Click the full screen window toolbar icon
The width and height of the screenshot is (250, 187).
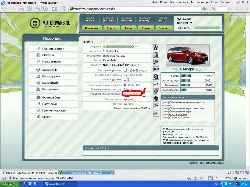[55, 9]
